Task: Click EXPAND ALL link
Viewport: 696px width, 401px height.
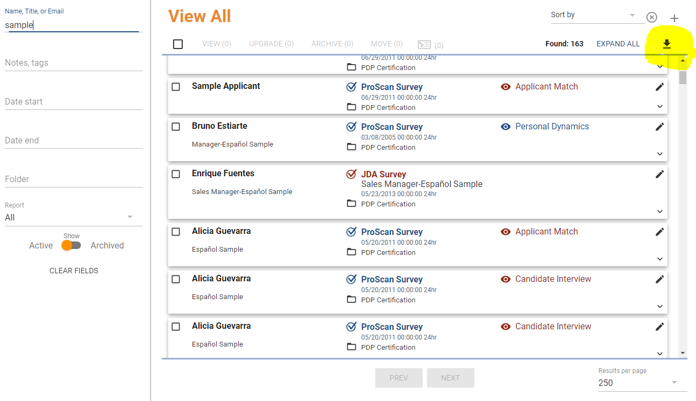Action: pos(618,44)
